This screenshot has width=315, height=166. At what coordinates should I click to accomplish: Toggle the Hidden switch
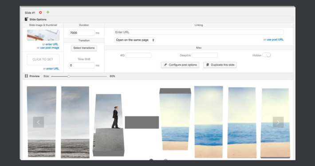(x=267, y=55)
